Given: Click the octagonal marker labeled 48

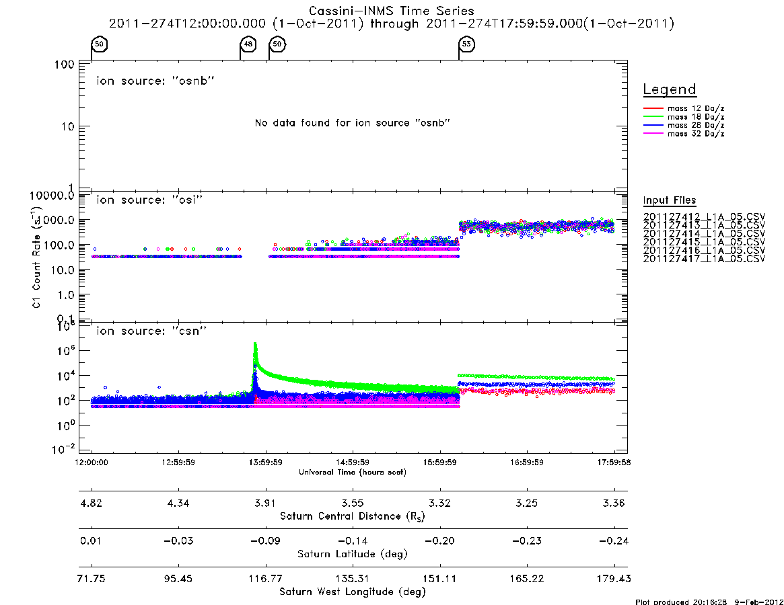Looking at the screenshot, I should tap(248, 44).
